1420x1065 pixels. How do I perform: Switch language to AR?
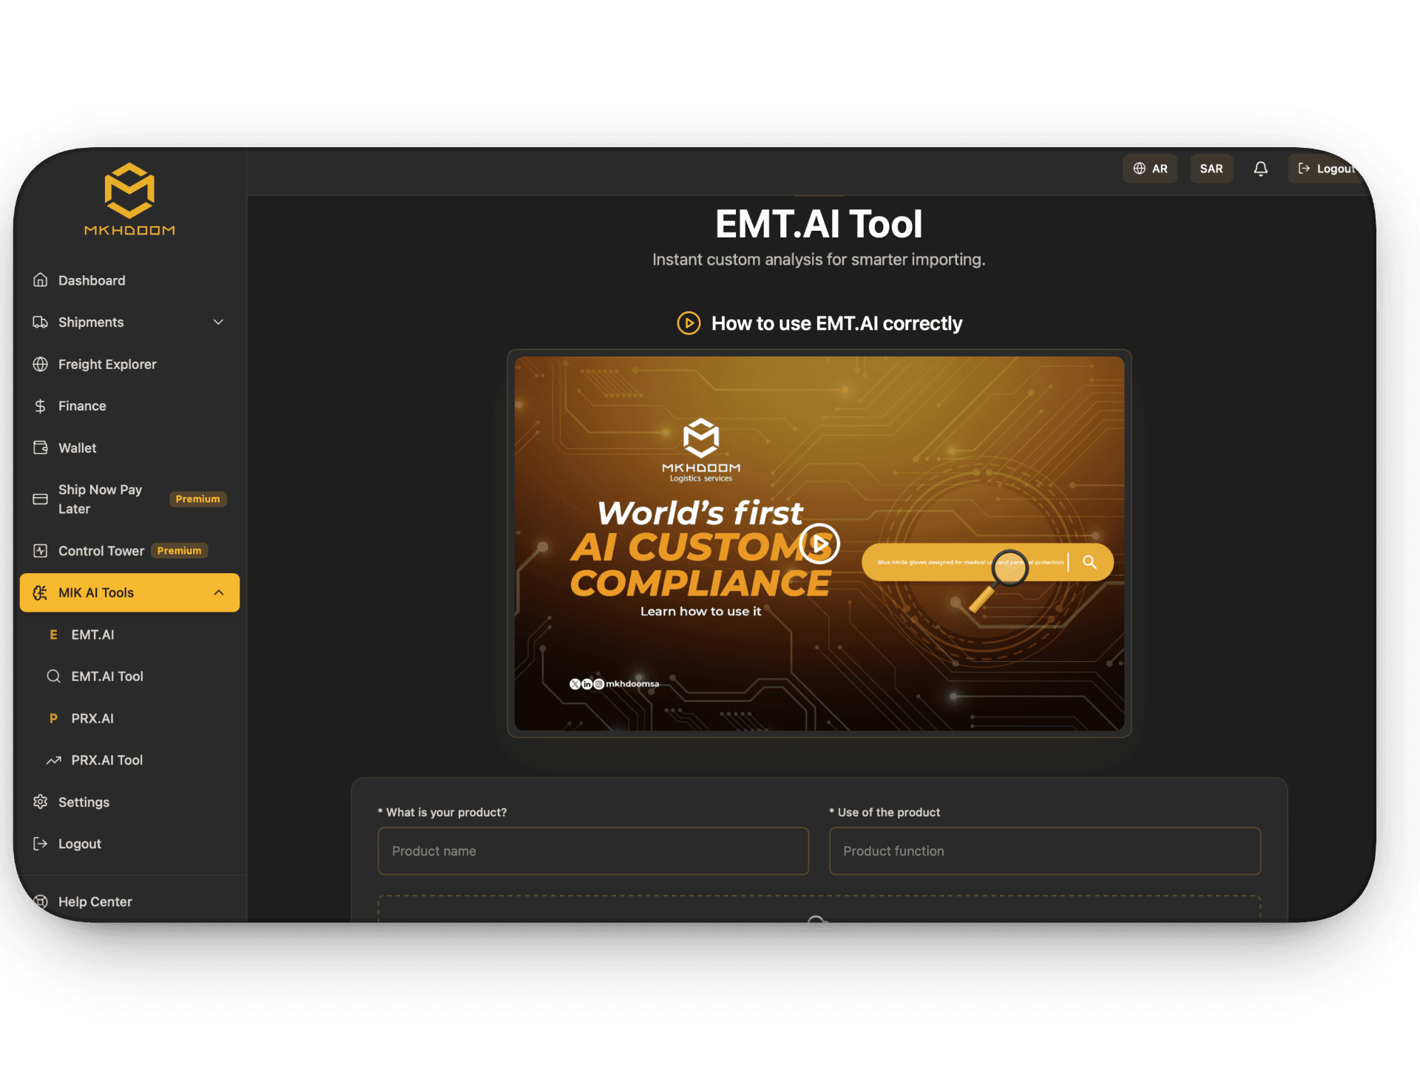[x=1150, y=169]
